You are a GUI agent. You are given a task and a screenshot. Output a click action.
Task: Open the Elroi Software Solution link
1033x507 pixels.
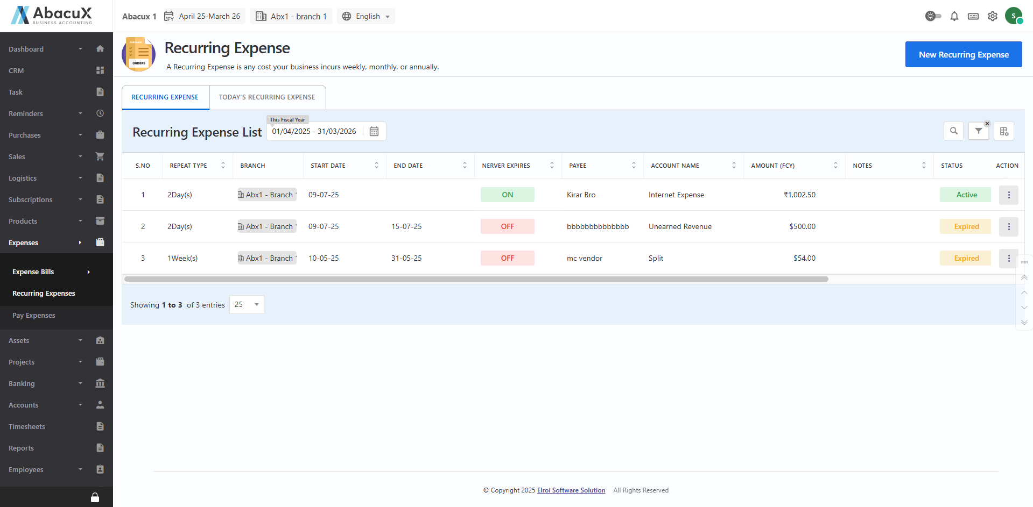571,490
